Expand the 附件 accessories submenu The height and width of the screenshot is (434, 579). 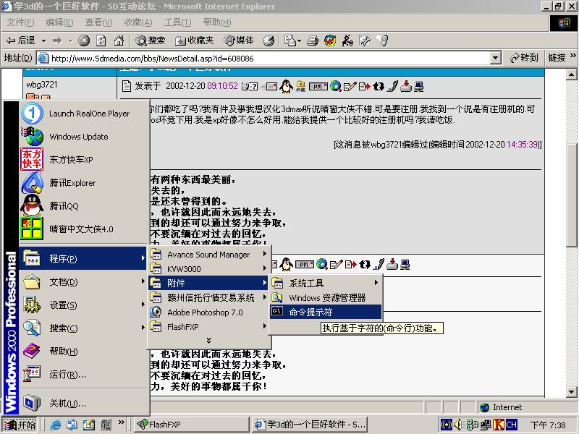point(209,283)
